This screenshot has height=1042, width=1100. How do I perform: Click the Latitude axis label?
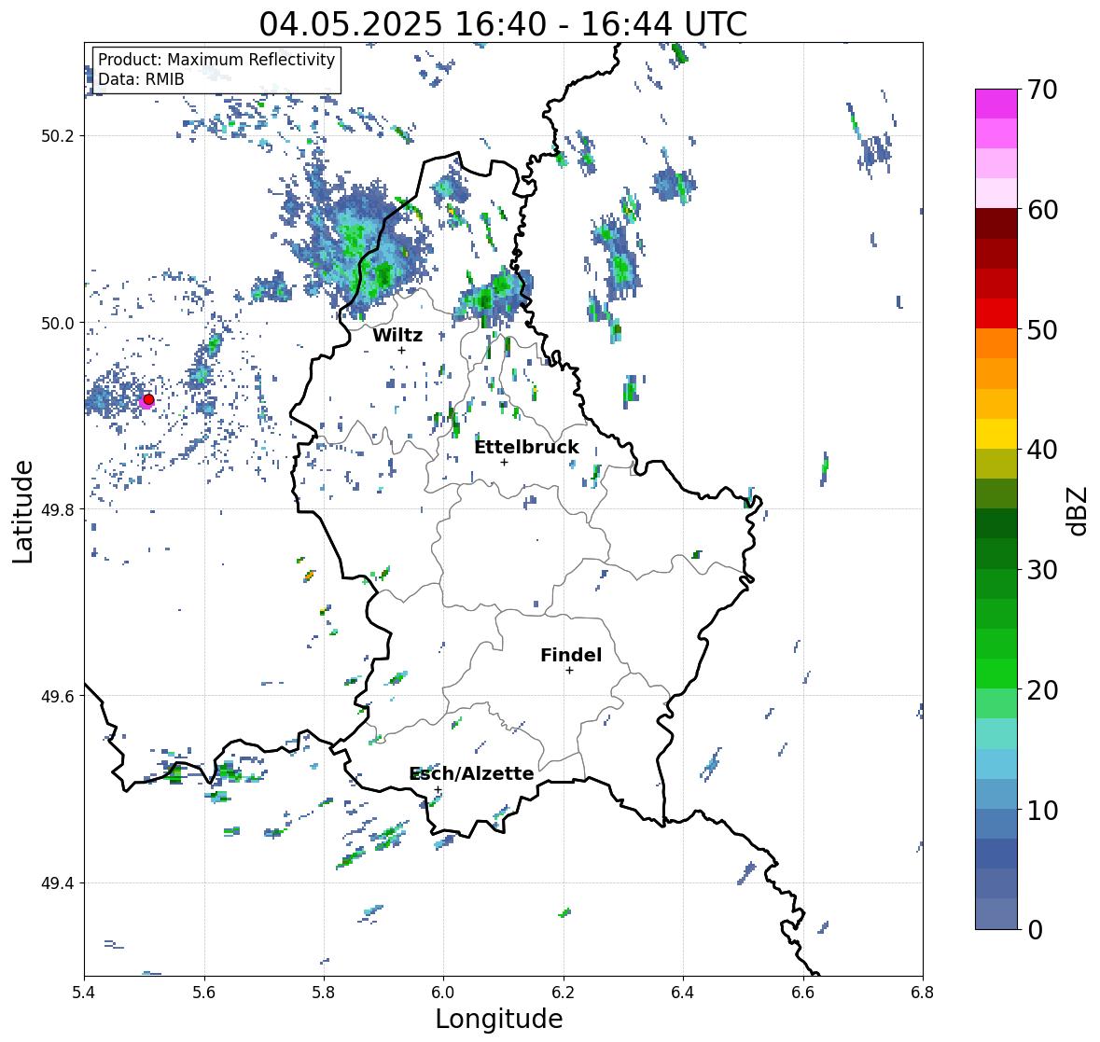pyautogui.click(x=23, y=511)
